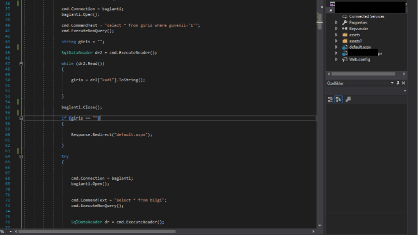Image resolution: width=418 pixels, height=235 pixels.
Task: Open the Özellikler window options dropdown
Action: 392,83
